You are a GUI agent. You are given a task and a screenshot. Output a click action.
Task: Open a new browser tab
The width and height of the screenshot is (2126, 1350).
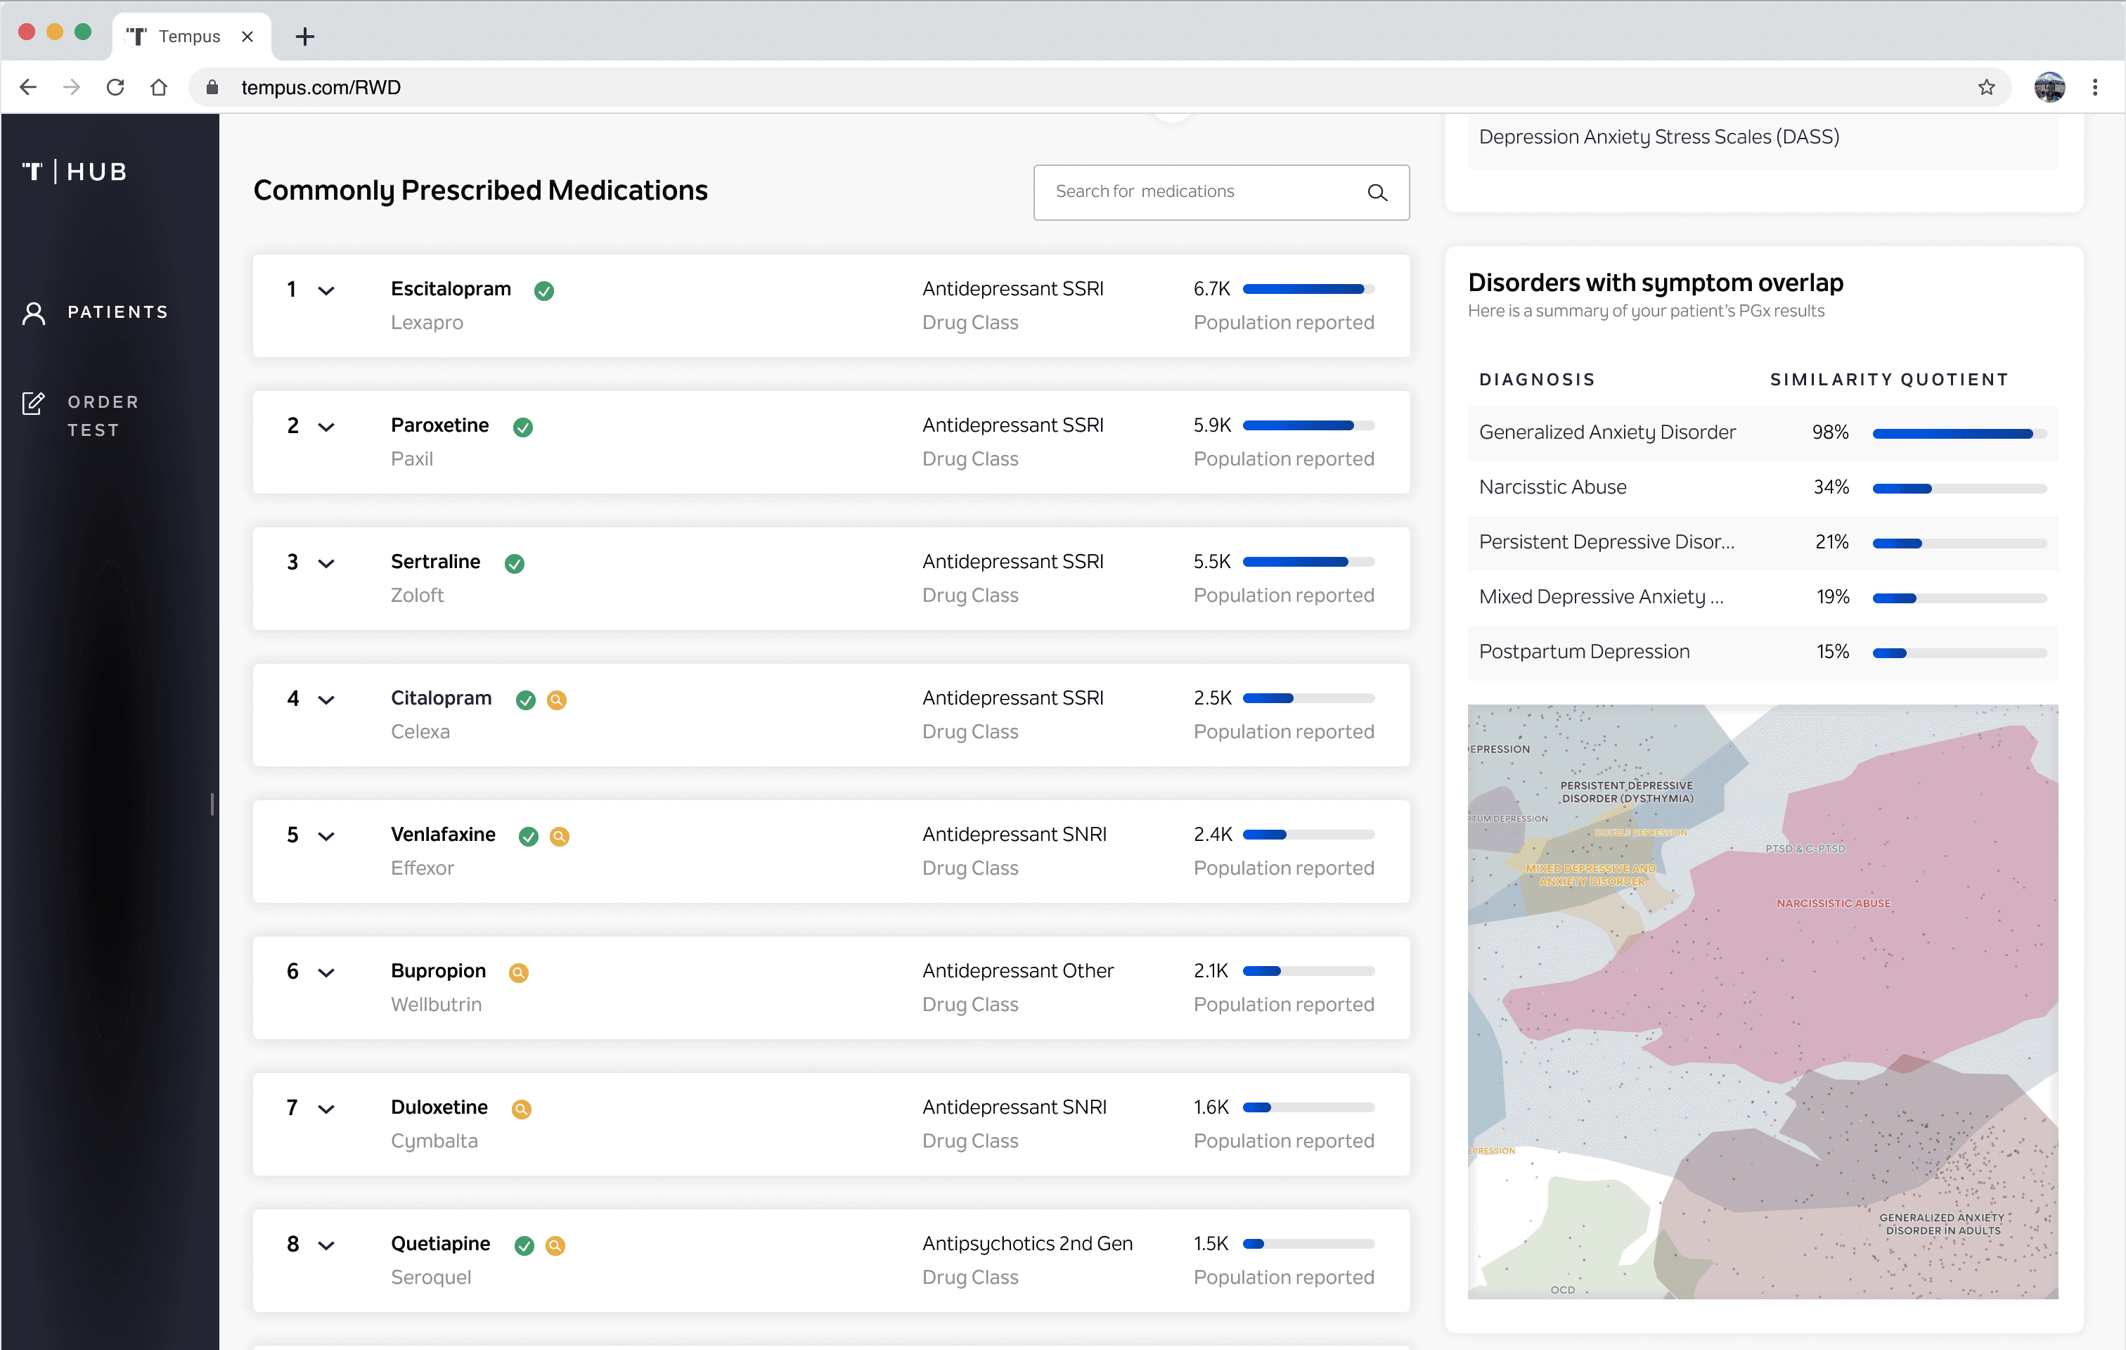(x=304, y=36)
